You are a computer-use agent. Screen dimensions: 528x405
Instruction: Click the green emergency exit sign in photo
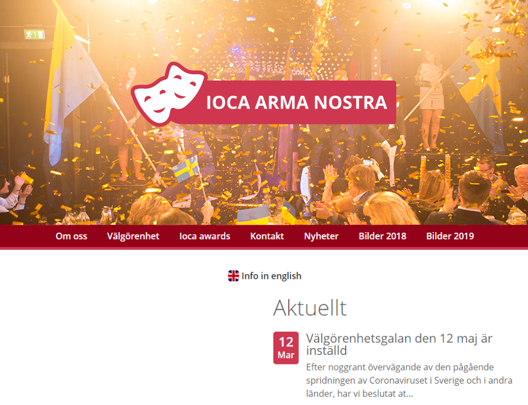tap(34, 34)
